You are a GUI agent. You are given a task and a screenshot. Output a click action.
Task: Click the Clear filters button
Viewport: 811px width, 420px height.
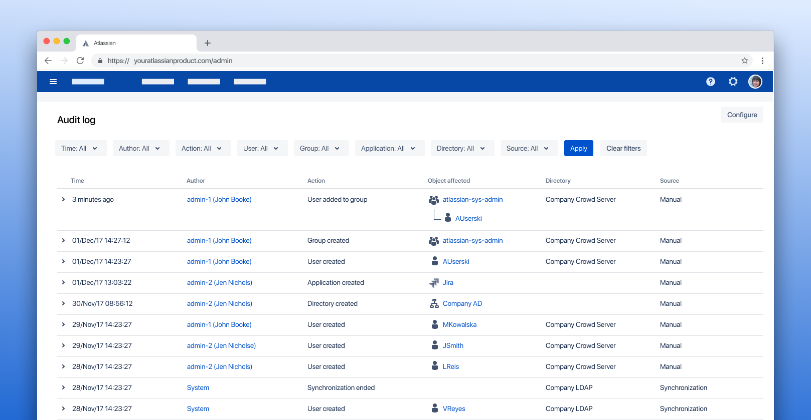click(x=623, y=148)
